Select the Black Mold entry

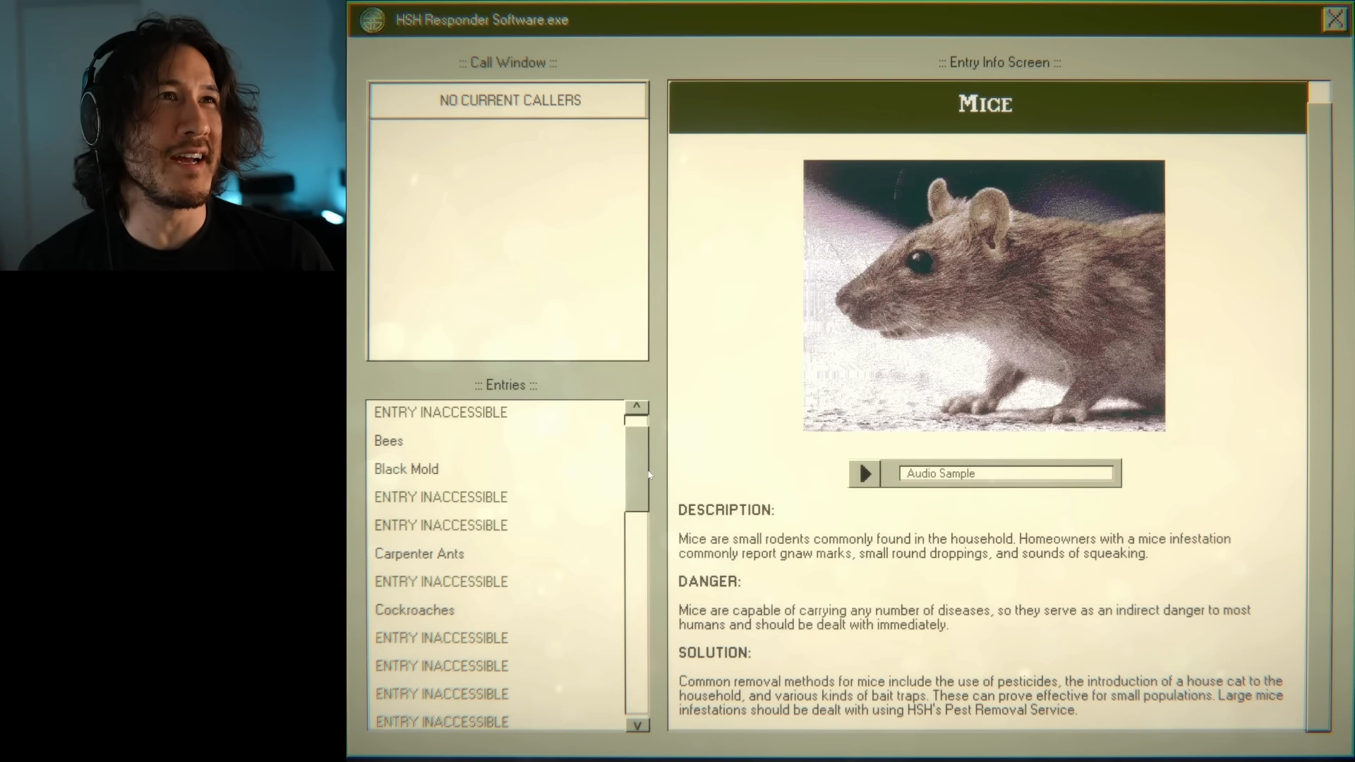coord(406,469)
